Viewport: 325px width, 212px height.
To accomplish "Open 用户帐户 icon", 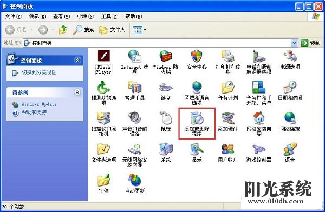I will point(228,149).
